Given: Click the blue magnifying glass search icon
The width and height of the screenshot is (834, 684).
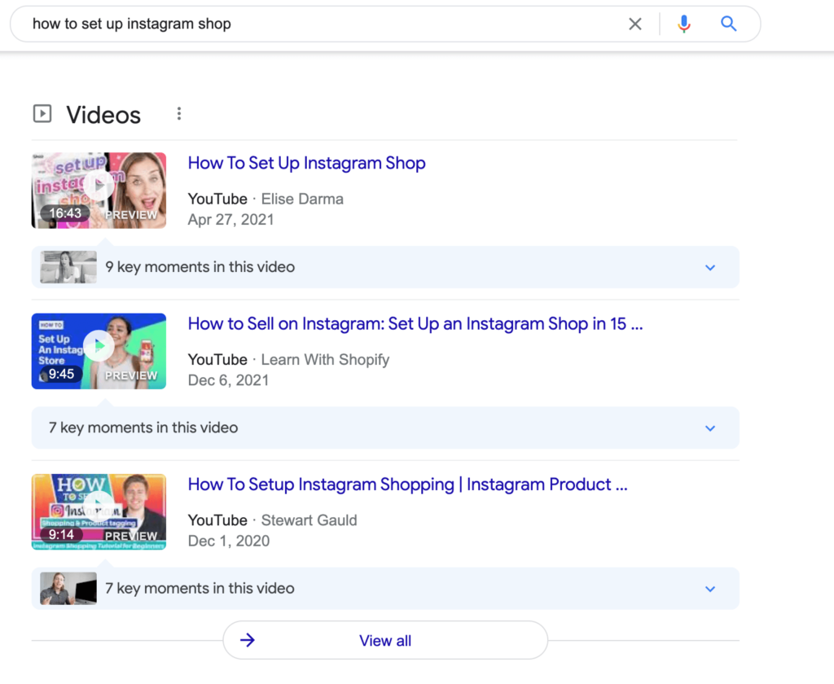Looking at the screenshot, I should tap(728, 24).
